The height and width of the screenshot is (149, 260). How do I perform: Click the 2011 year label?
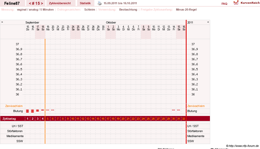coord(190,22)
